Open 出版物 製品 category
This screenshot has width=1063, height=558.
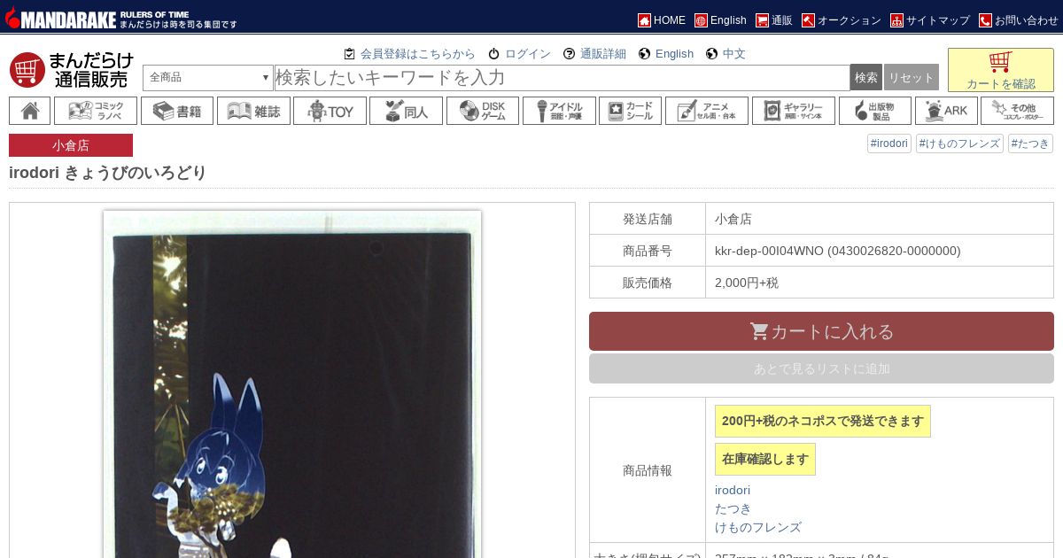875,111
